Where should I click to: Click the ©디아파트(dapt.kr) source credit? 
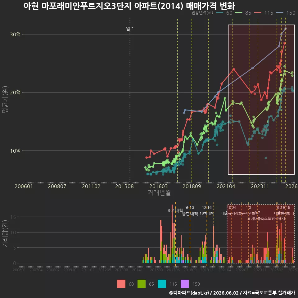(x=189, y=293)
